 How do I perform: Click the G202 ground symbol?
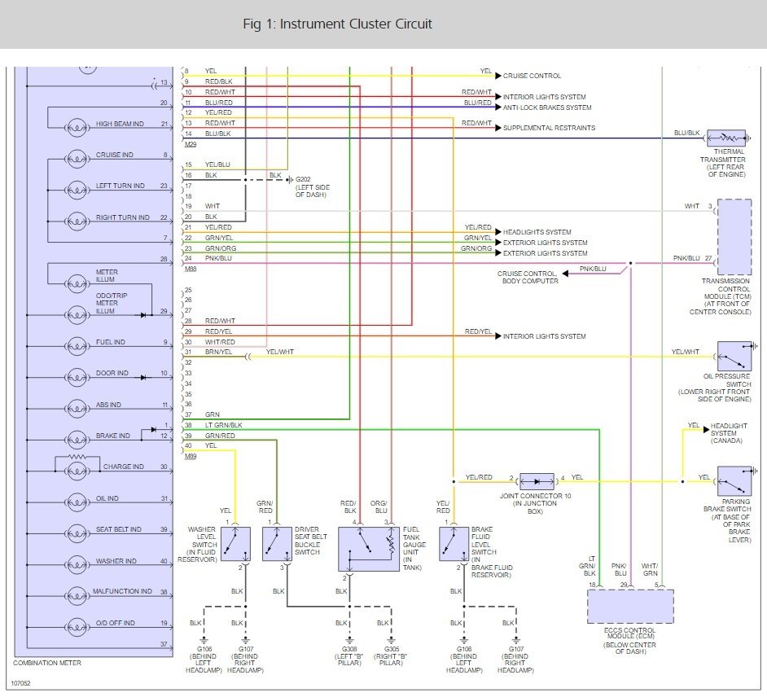(290, 179)
